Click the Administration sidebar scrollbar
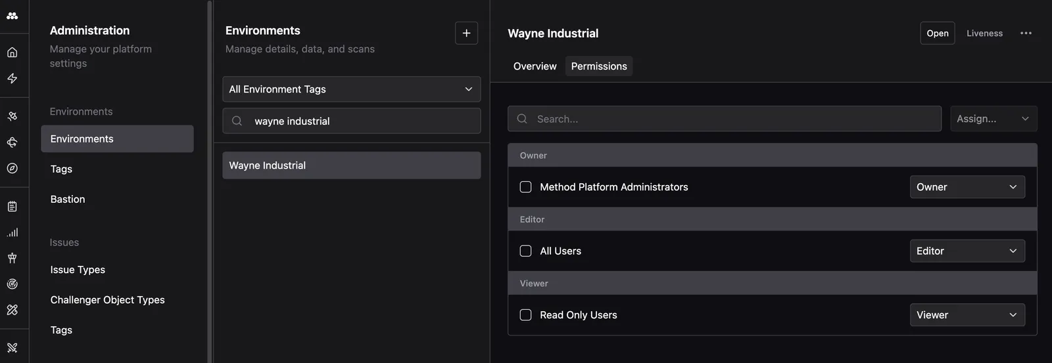 click(x=210, y=181)
